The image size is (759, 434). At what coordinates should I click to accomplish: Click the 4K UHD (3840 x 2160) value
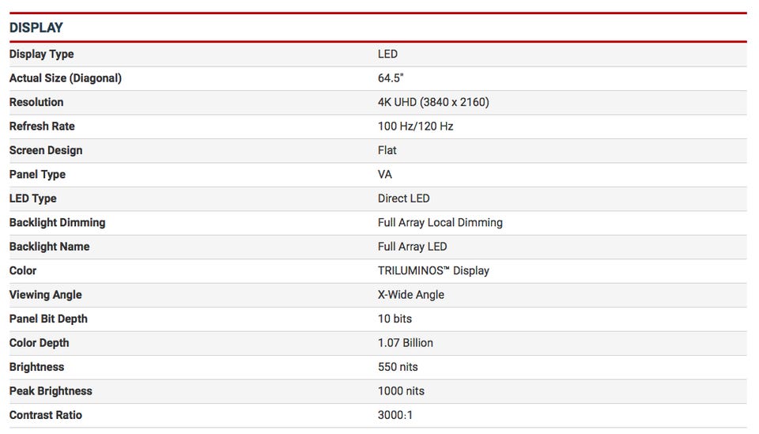(x=434, y=102)
